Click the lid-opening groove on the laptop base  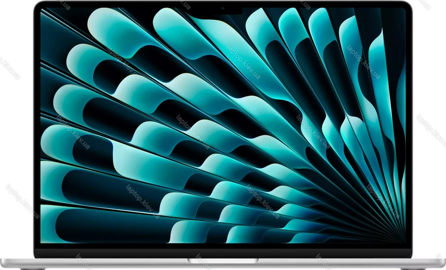point(223,260)
